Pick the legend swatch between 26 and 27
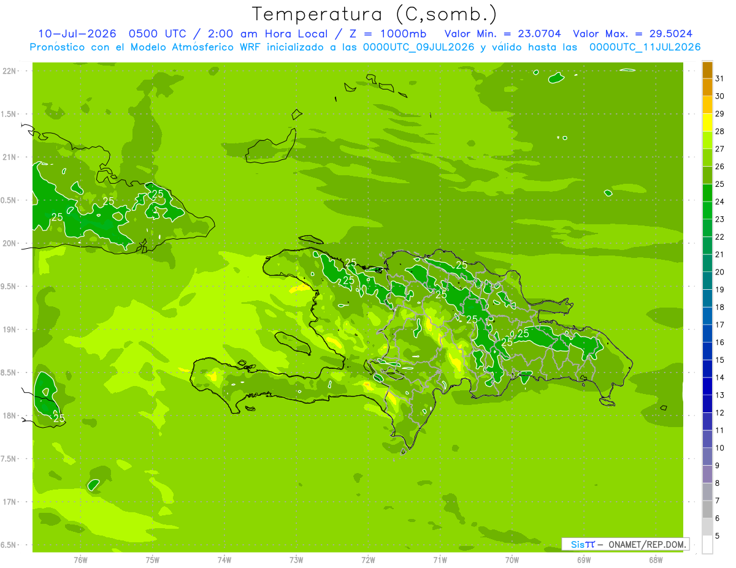The height and width of the screenshot is (568, 736). tap(707, 158)
